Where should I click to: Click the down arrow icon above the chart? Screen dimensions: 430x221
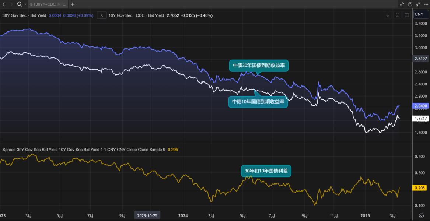pos(388,15)
